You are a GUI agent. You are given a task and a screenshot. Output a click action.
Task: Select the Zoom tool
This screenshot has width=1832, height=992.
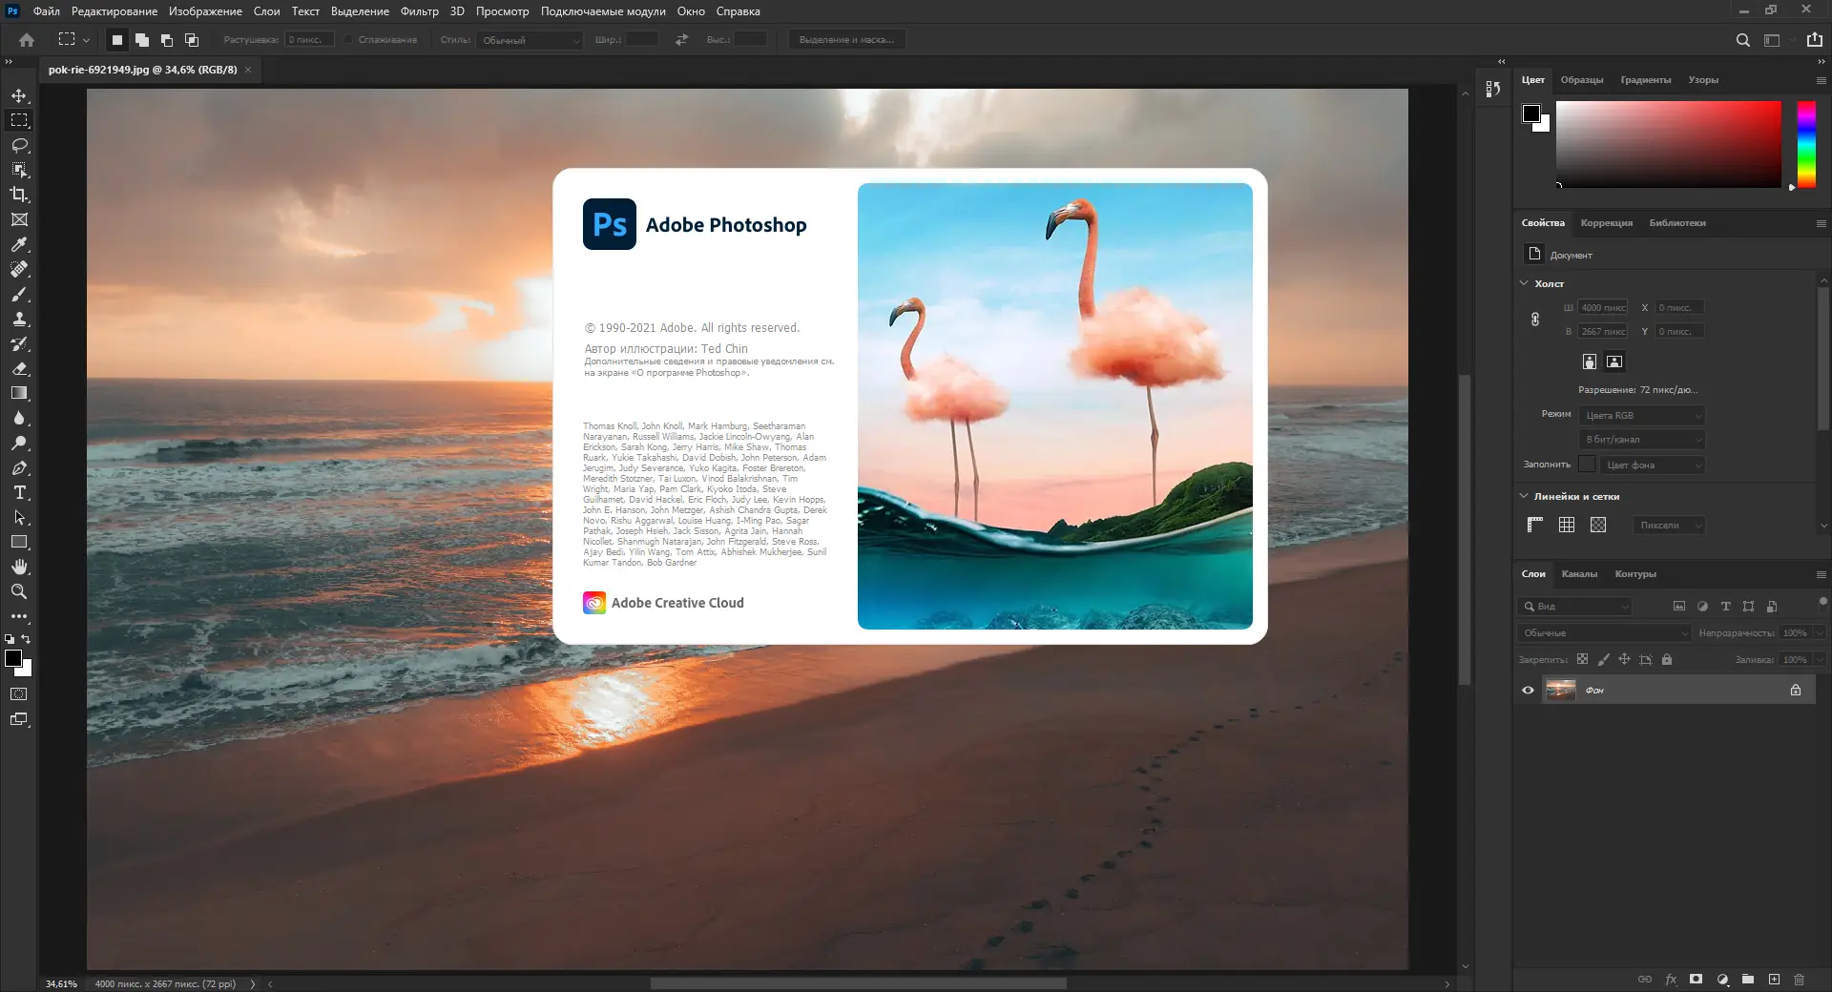click(19, 591)
